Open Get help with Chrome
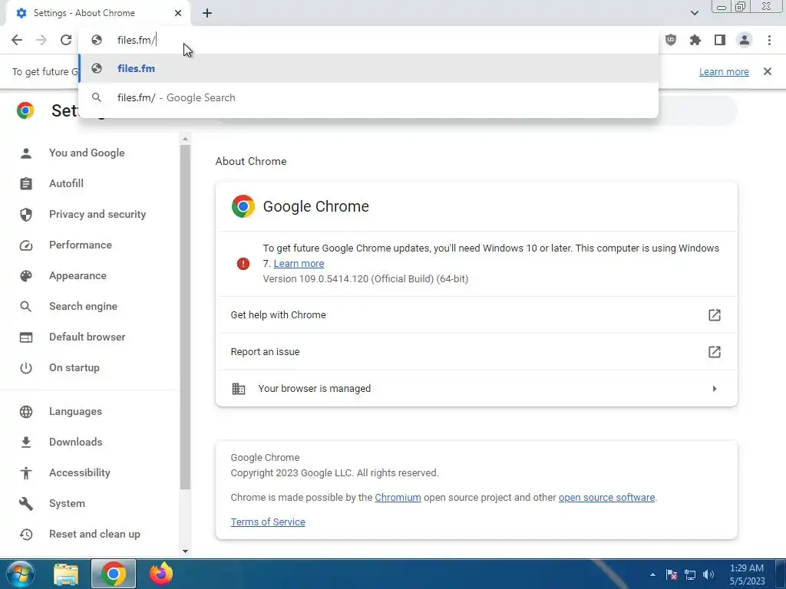 [476, 315]
